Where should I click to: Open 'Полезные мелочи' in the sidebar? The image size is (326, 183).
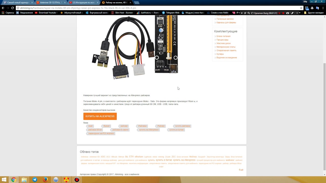pyautogui.click(x=225, y=19)
